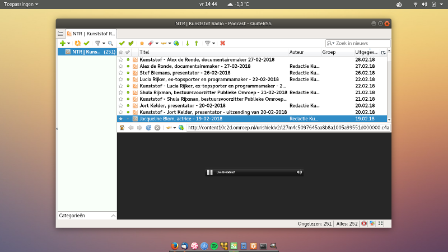Toggle fullscreen icon in status bar
Screen dimensions: 448x252
[381, 223]
